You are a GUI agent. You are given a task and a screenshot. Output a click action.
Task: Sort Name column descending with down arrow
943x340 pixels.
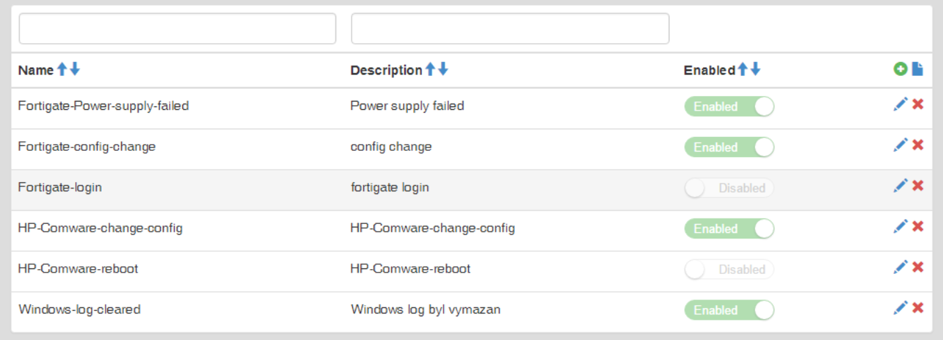[75, 70]
